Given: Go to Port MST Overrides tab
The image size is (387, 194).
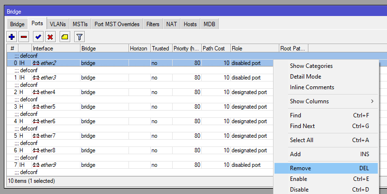Looking at the screenshot, I should (x=117, y=24).
